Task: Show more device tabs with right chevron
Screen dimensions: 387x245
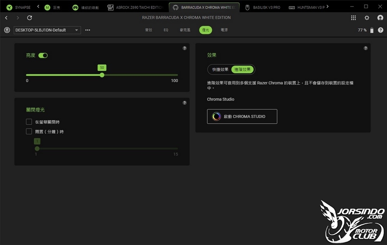Action: tap(327, 7)
